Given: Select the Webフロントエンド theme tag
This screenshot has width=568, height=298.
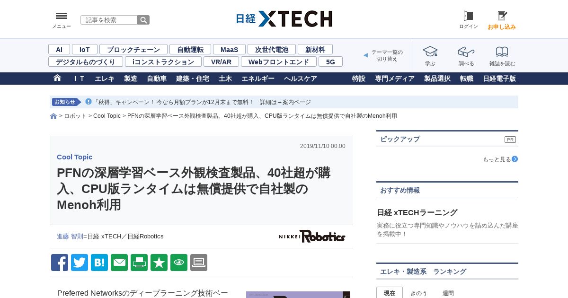Looking at the screenshot, I should (x=279, y=61).
